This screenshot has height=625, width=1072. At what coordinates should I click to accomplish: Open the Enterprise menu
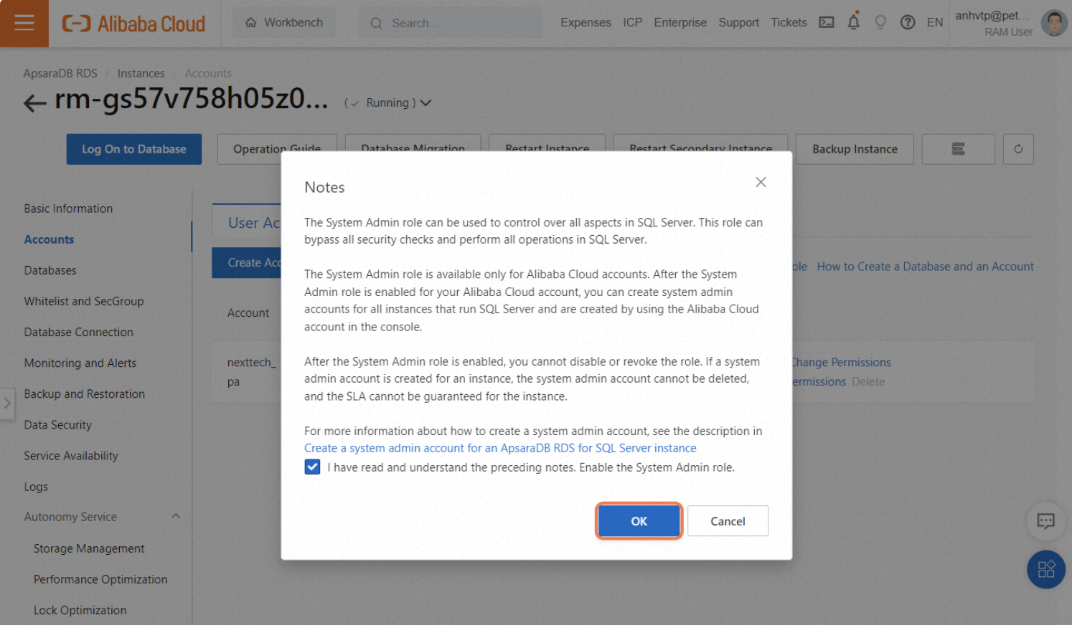pos(680,22)
